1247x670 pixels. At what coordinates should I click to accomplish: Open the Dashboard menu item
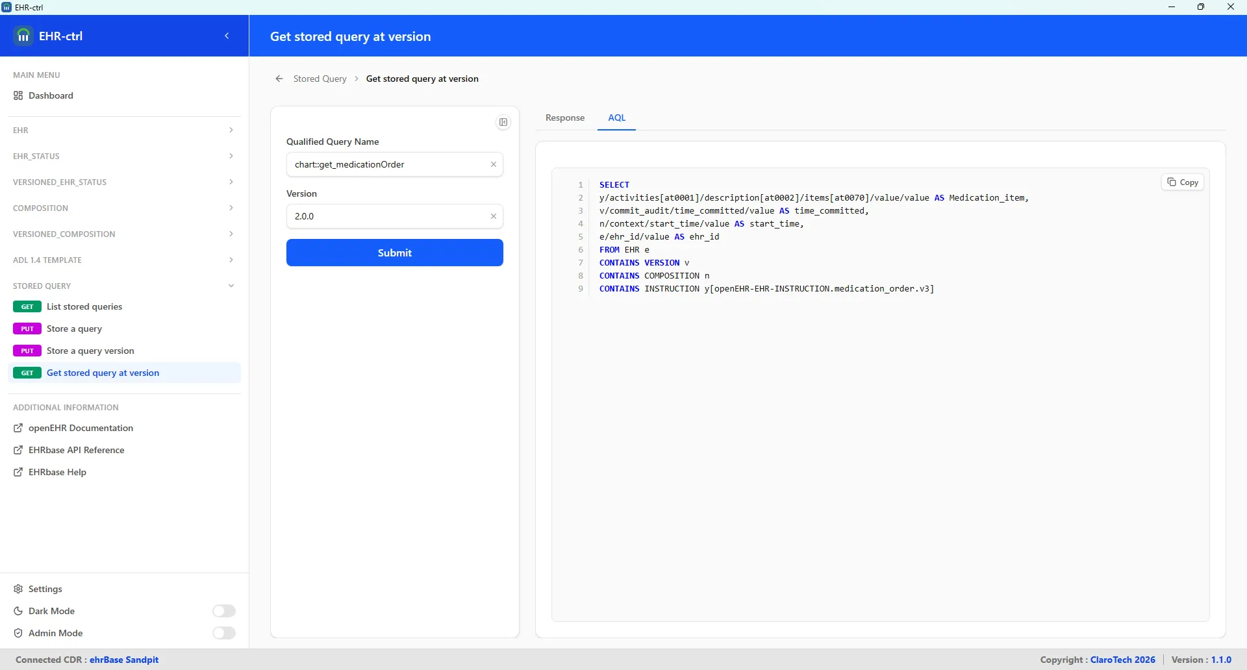[x=124, y=95]
